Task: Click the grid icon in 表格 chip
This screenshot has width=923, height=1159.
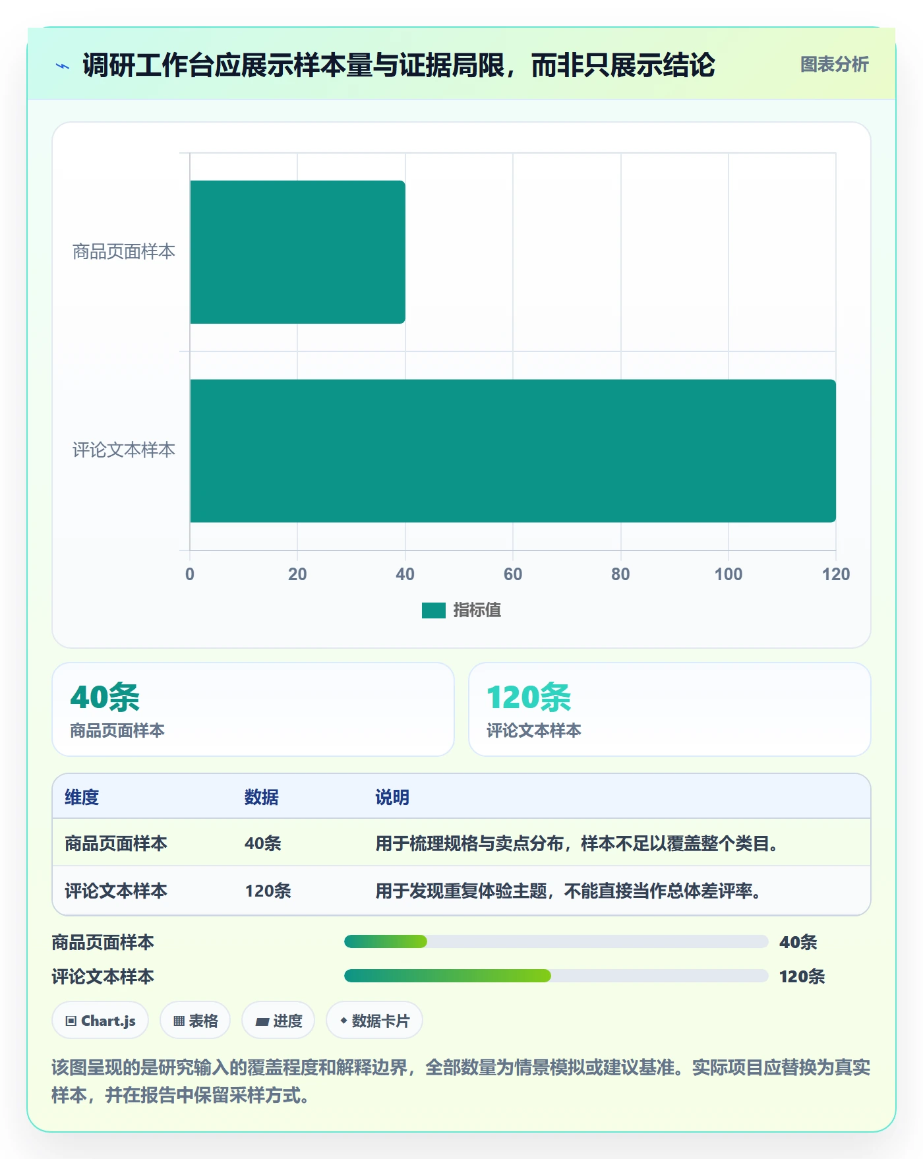Action: pyautogui.click(x=179, y=1021)
